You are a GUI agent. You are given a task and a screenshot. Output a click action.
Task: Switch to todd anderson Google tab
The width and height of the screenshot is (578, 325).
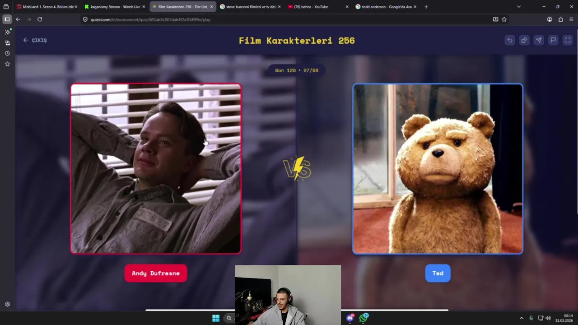pos(386,7)
